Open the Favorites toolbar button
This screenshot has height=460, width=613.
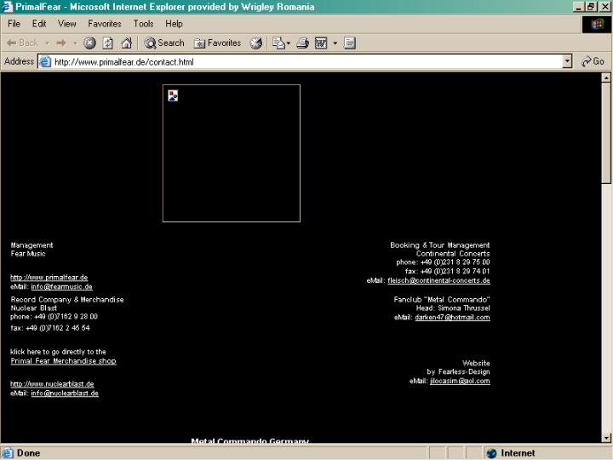click(x=217, y=43)
